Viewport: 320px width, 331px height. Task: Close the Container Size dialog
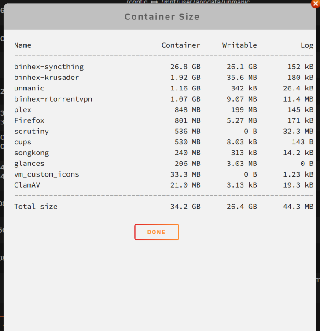pos(315,4)
